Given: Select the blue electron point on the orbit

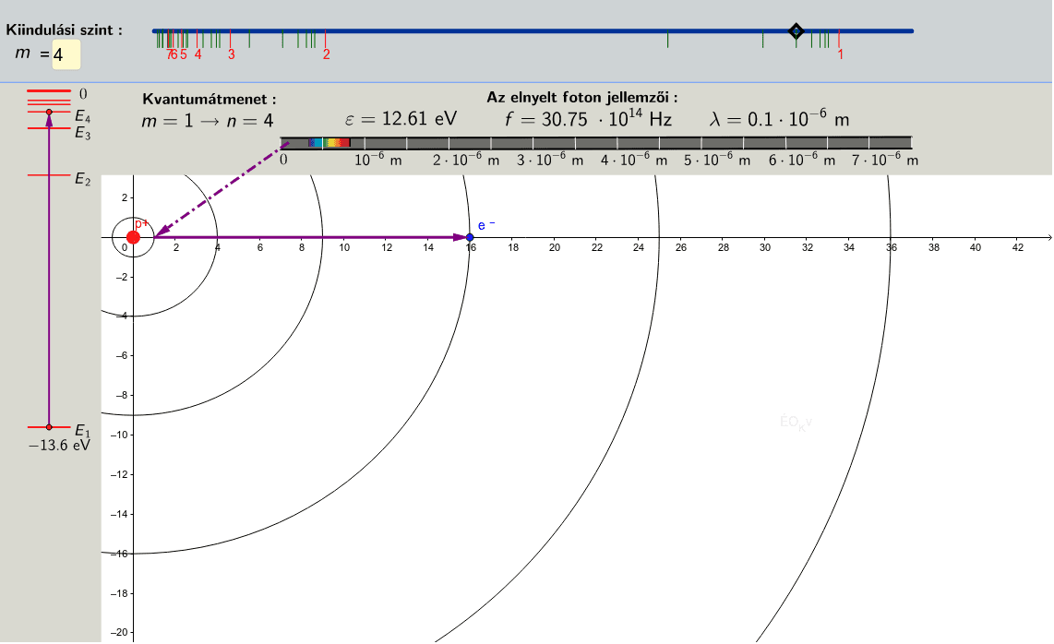Looking at the screenshot, I should click(470, 237).
